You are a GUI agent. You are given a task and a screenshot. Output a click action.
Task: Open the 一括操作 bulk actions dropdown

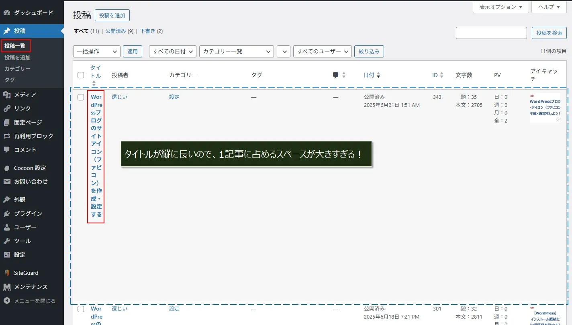coord(96,51)
